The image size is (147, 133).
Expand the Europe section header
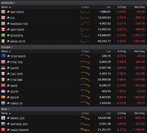click(7, 47)
